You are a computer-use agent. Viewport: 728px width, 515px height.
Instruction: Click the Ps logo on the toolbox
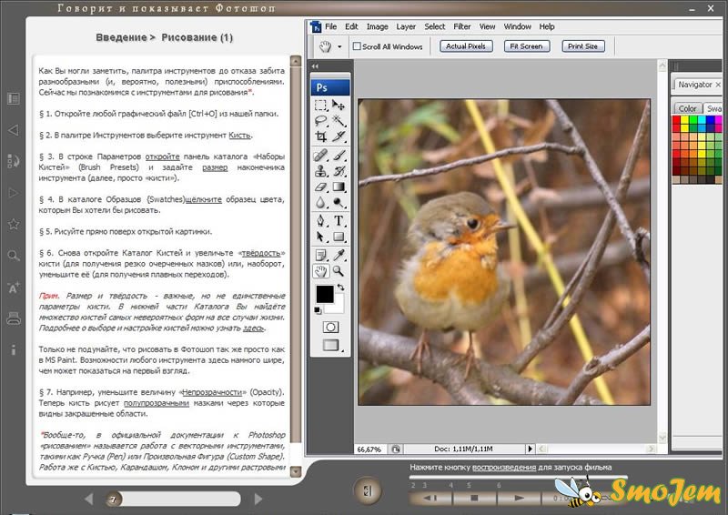330,87
